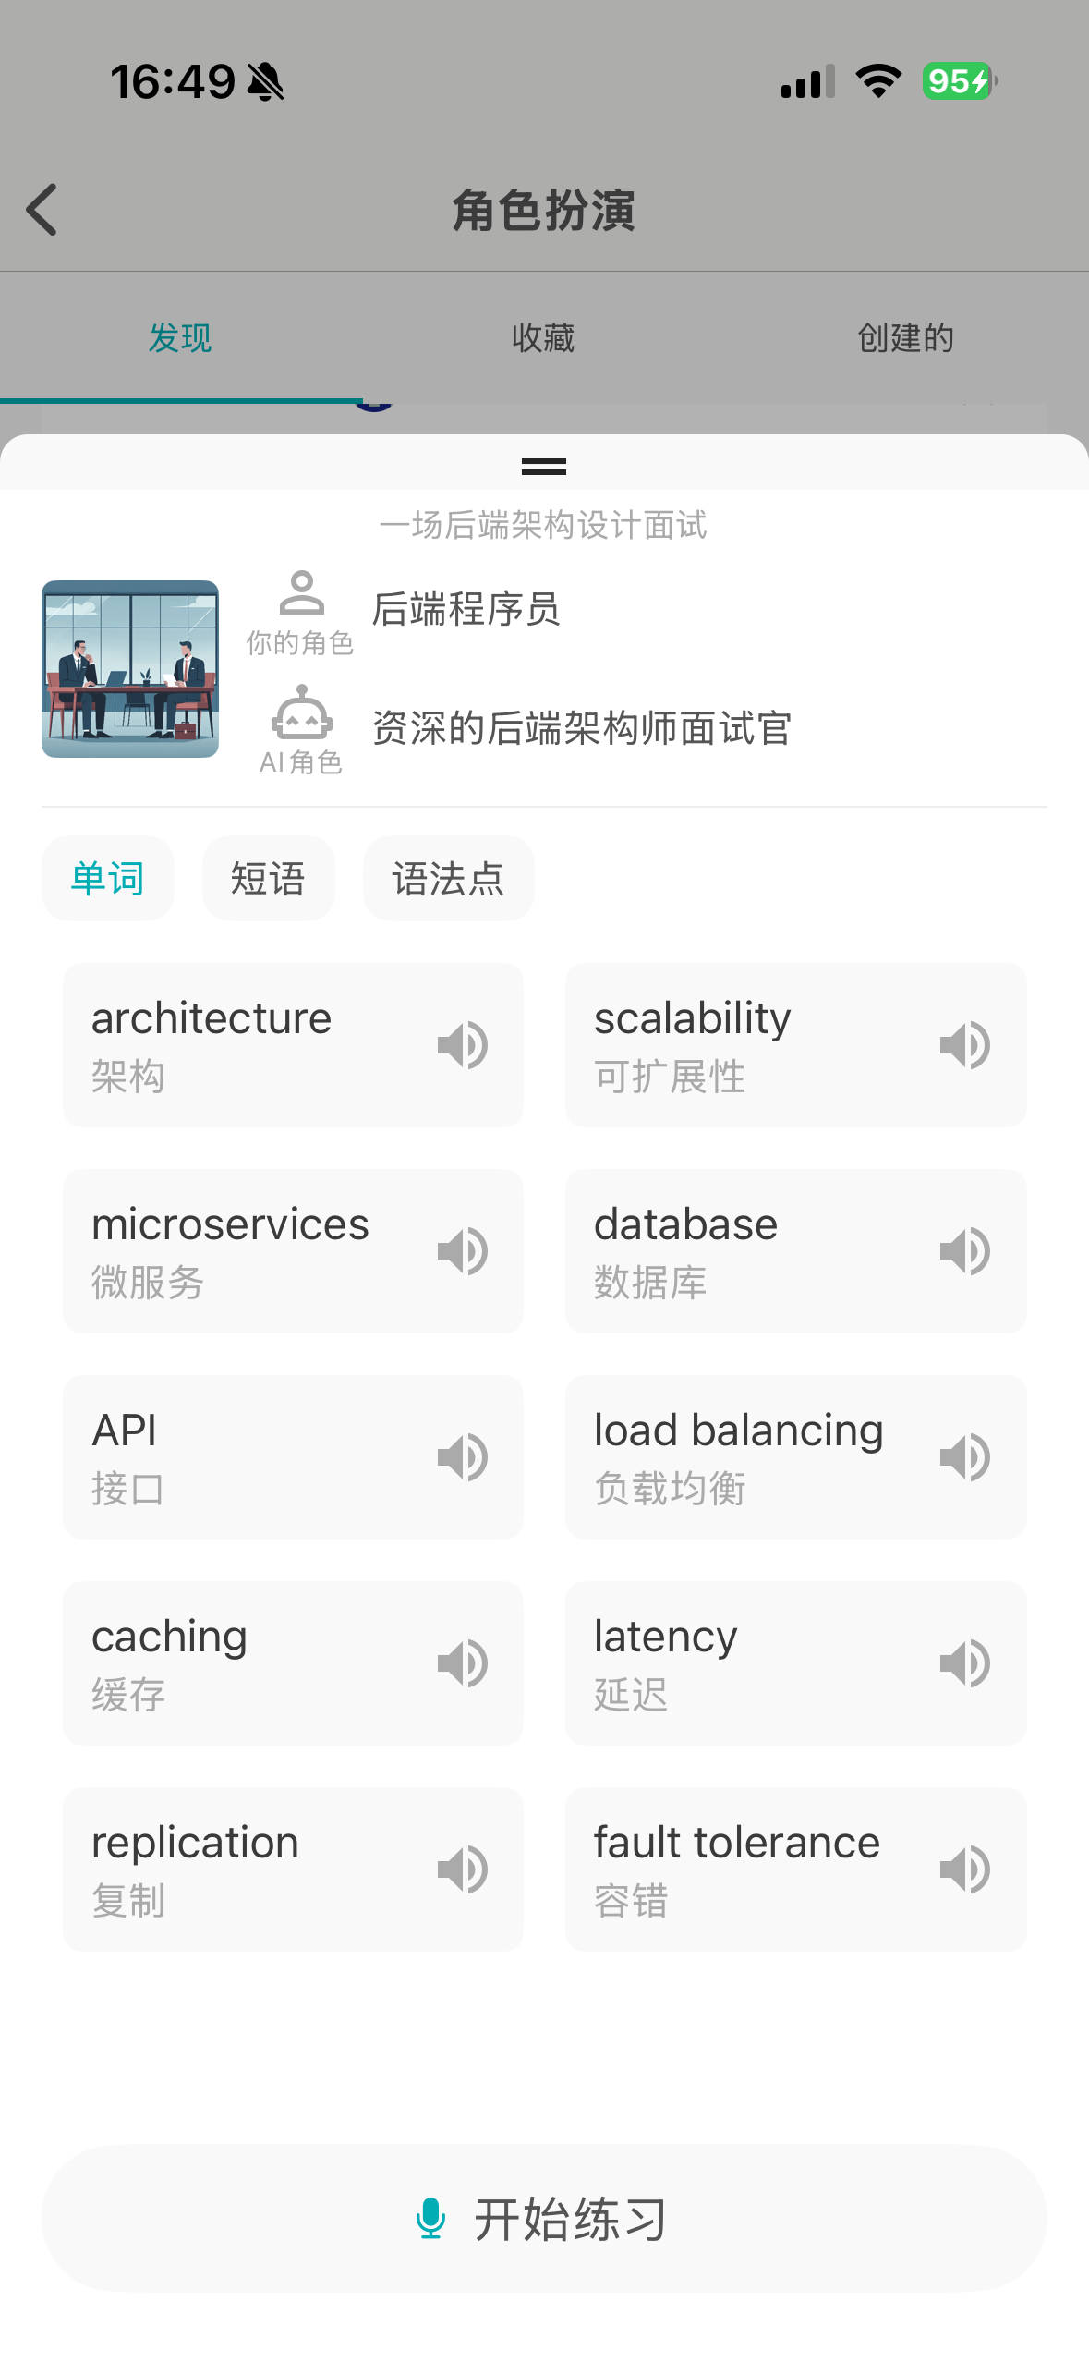This screenshot has height=2362, width=1089.
Task: Play pronunciation audio for scalability
Action: (965, 1045)
